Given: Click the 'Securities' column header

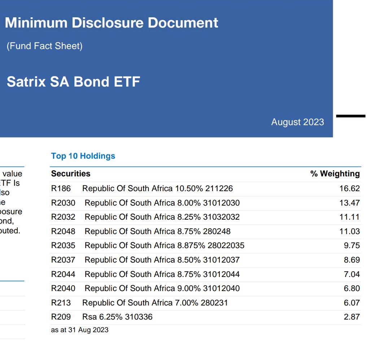Looking at the screenshot, I should click(x=71, y=173).
